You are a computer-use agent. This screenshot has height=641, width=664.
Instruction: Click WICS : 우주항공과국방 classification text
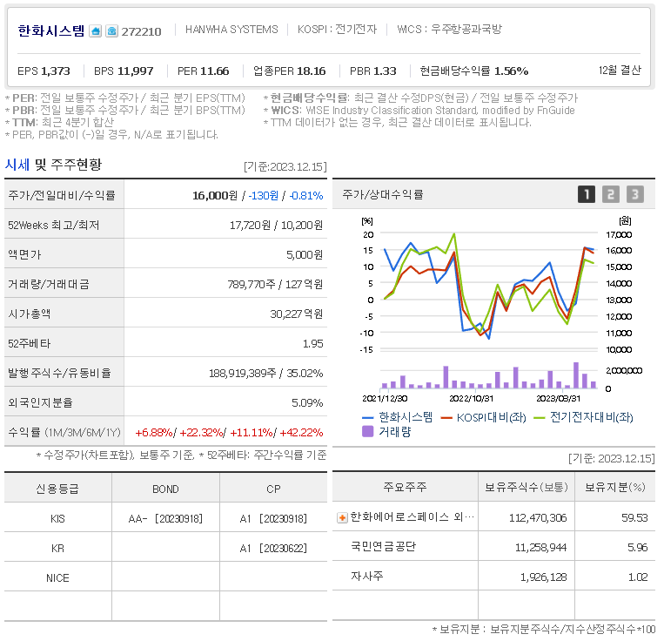[449, 30]
